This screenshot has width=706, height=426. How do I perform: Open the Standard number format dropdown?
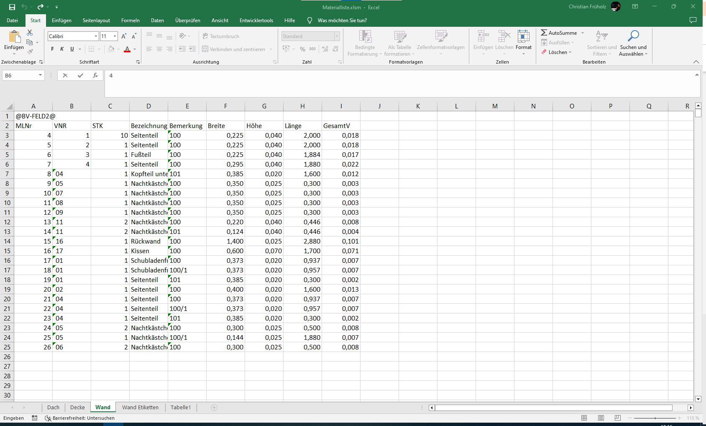coord(336,36)
